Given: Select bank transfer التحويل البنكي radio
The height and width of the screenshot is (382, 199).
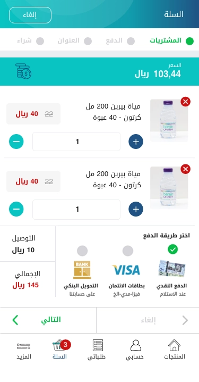Looking at the screenshot, I should 82,251.
